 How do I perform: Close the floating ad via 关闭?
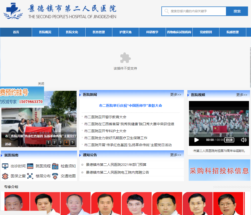pos(41,84)
